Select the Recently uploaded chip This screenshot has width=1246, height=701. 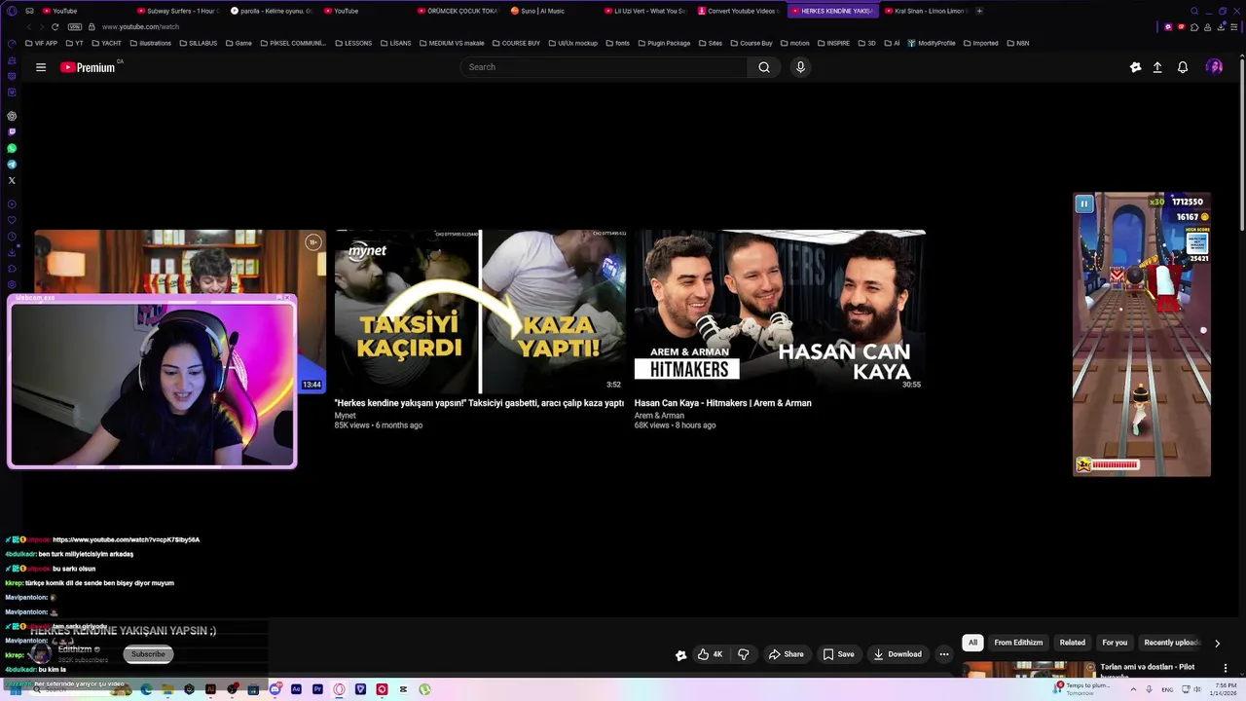click(x=1171, y=643)
